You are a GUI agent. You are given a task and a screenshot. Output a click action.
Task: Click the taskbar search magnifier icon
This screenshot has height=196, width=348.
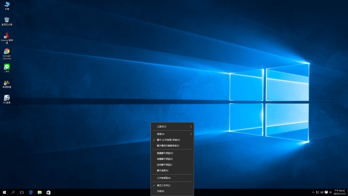[x=13, y=193]
